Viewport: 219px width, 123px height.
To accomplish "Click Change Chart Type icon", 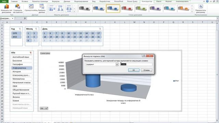I will (x=6, y=6).
